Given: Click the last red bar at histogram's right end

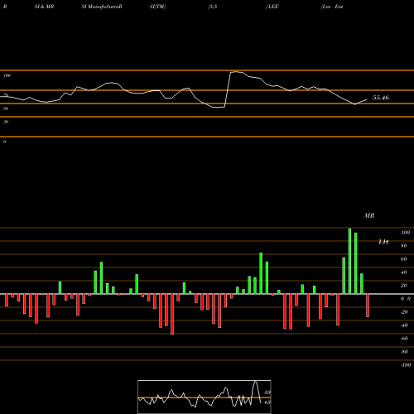Looking at the screenshot, I should point(368,306).
